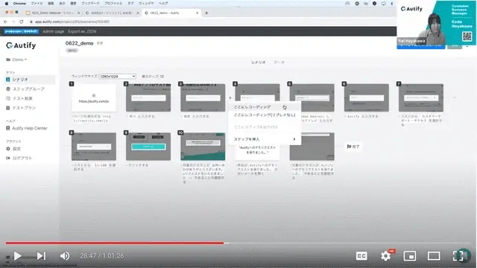The height and width of the screenshot is (268, 477).
Task: Play the video
Action: pyautogui.click(x=17, y=256)
